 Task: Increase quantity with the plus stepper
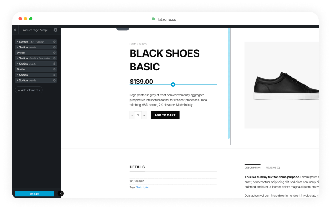(x=144, y=115)
